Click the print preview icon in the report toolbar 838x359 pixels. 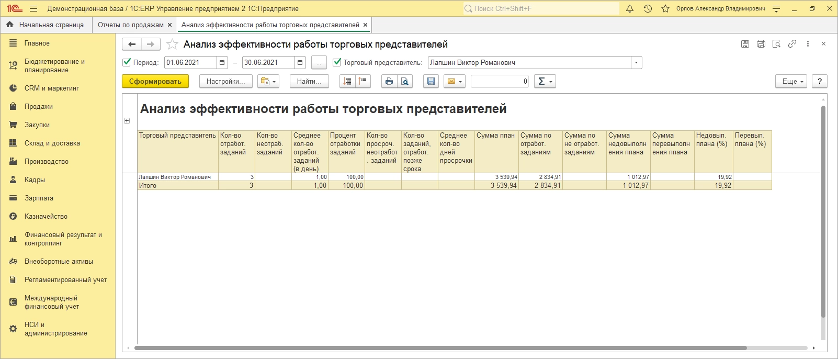[x=404, y=81]
